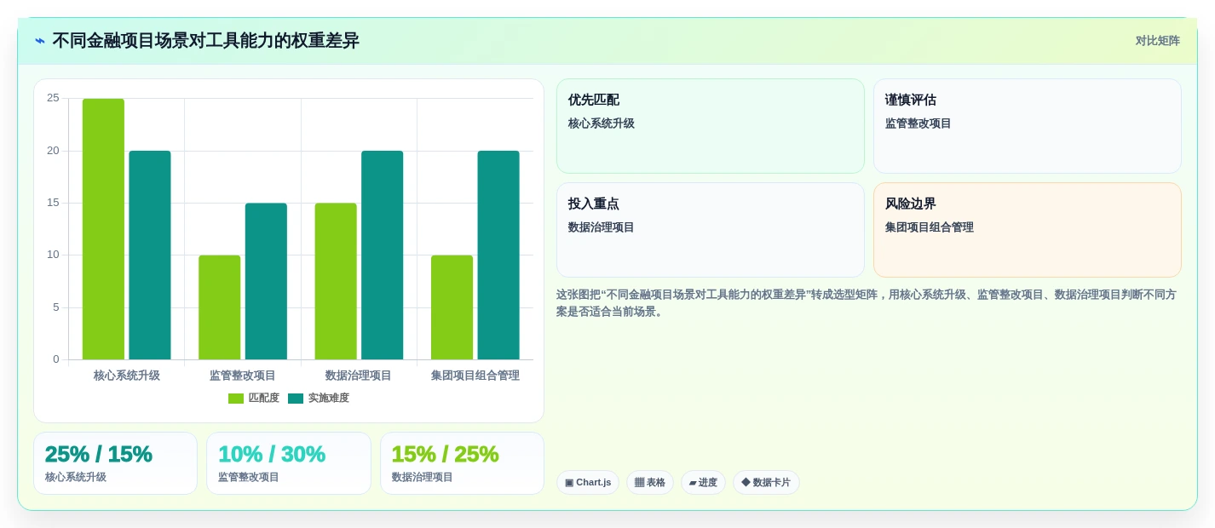Screen dimensions: 1215x528
Task: Open the 优先匹配 matrix card
Action: tap(711, 126)
